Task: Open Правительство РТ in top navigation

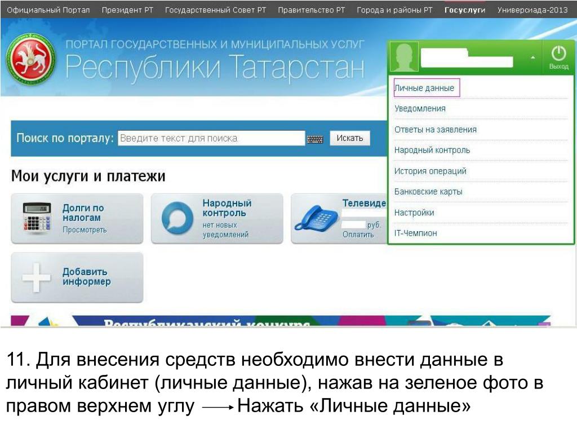Action: coord(311,10)
